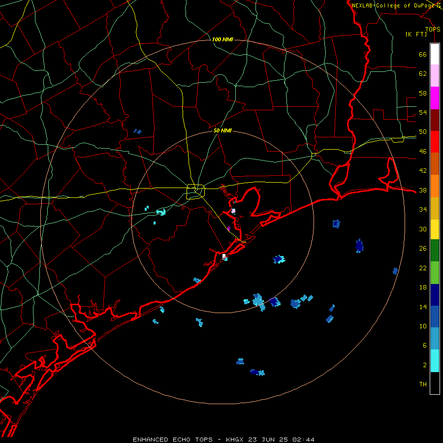Click the bright yellow legend band
The width and height of the screenshot is (443, 443).
coord(435,229)
